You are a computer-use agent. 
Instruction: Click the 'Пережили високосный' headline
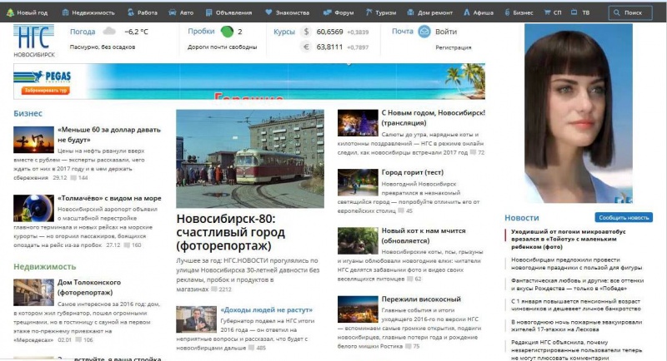[x=420, y=299]
